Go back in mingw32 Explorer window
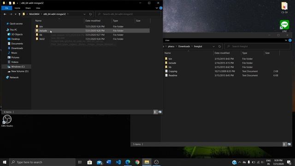 (x=5, y=14)
